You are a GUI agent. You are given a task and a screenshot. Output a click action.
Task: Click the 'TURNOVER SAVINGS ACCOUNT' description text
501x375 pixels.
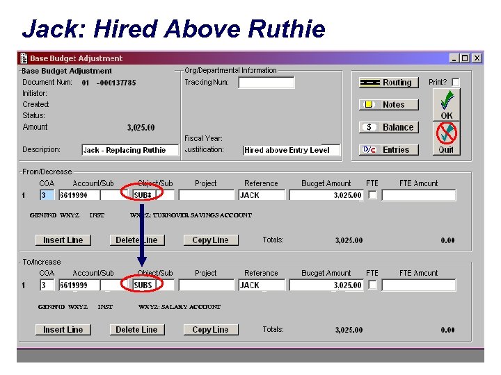202,215
